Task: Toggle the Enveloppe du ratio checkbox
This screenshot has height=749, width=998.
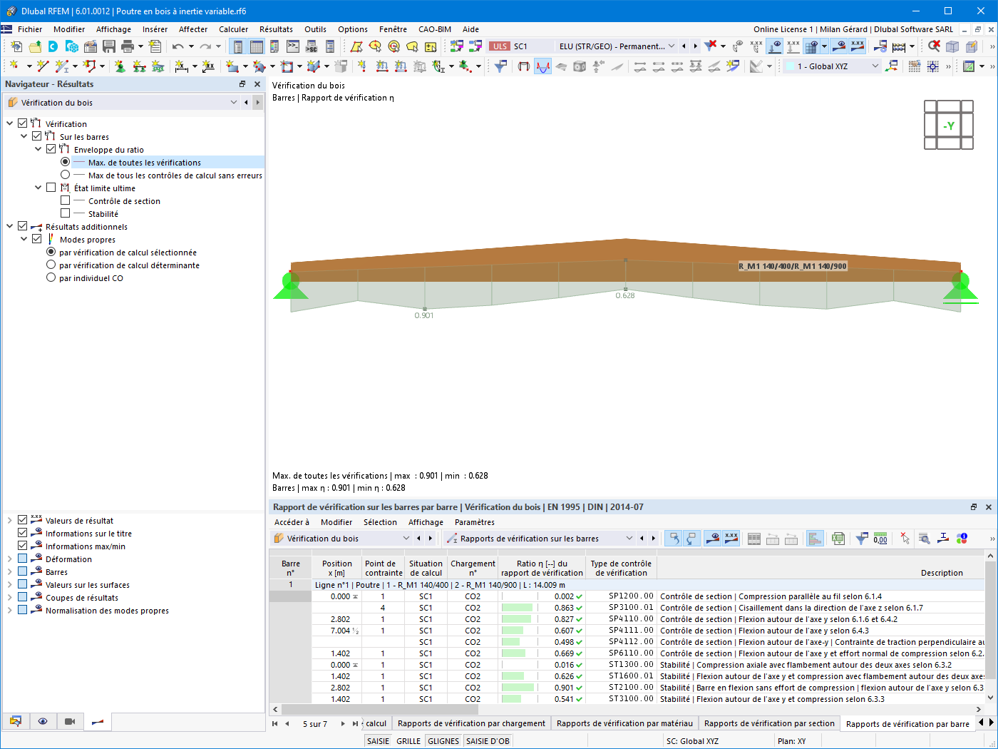Action: tap(51, 149)
